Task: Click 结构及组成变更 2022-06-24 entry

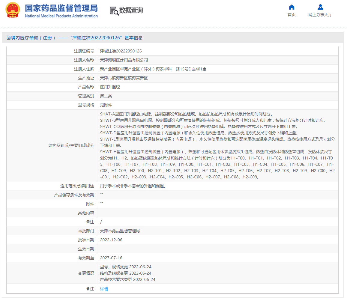Action: click(x=126, y=273)
